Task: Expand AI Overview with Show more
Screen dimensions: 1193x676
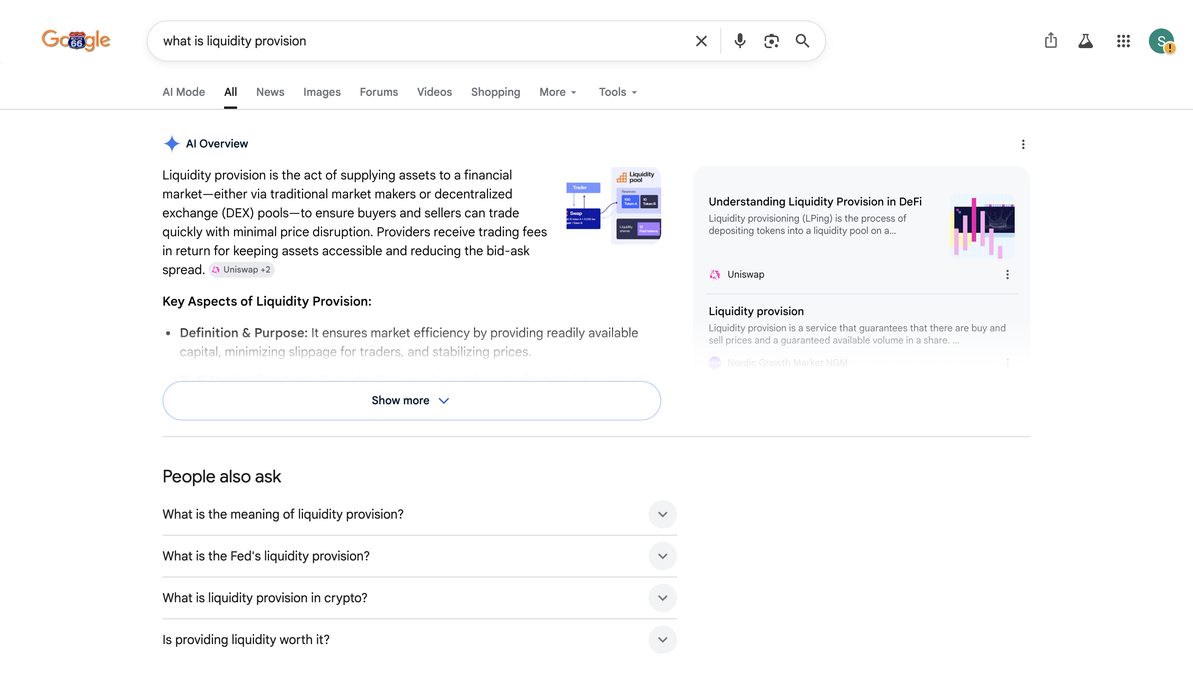Action: point(411,400)
